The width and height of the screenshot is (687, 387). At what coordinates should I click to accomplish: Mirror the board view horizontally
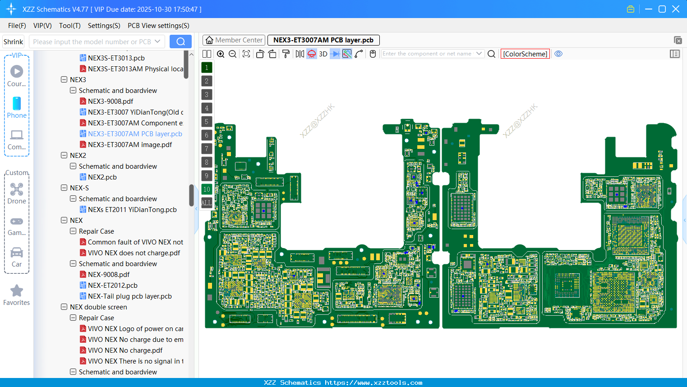tap(300, 54)
